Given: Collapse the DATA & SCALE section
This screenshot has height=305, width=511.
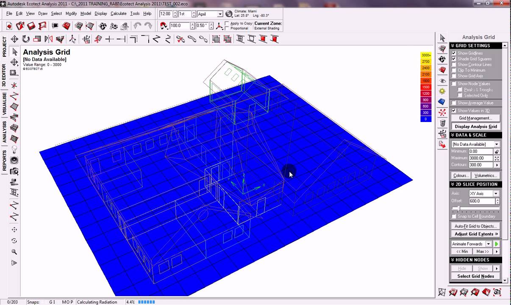Looking at the screenshot, I should click(476, 135).
